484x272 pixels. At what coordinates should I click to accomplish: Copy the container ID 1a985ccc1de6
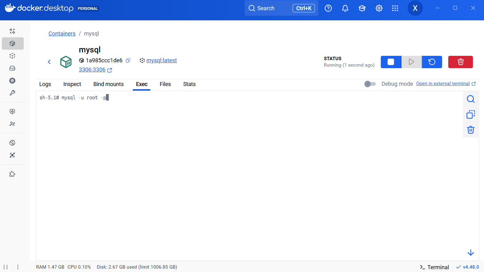pyautogui.click(x=128, y=60)
